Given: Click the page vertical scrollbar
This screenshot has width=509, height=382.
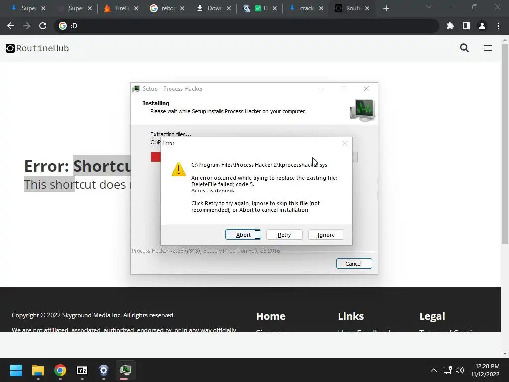Looking at the screenshot, I should (x=505, y=143).
